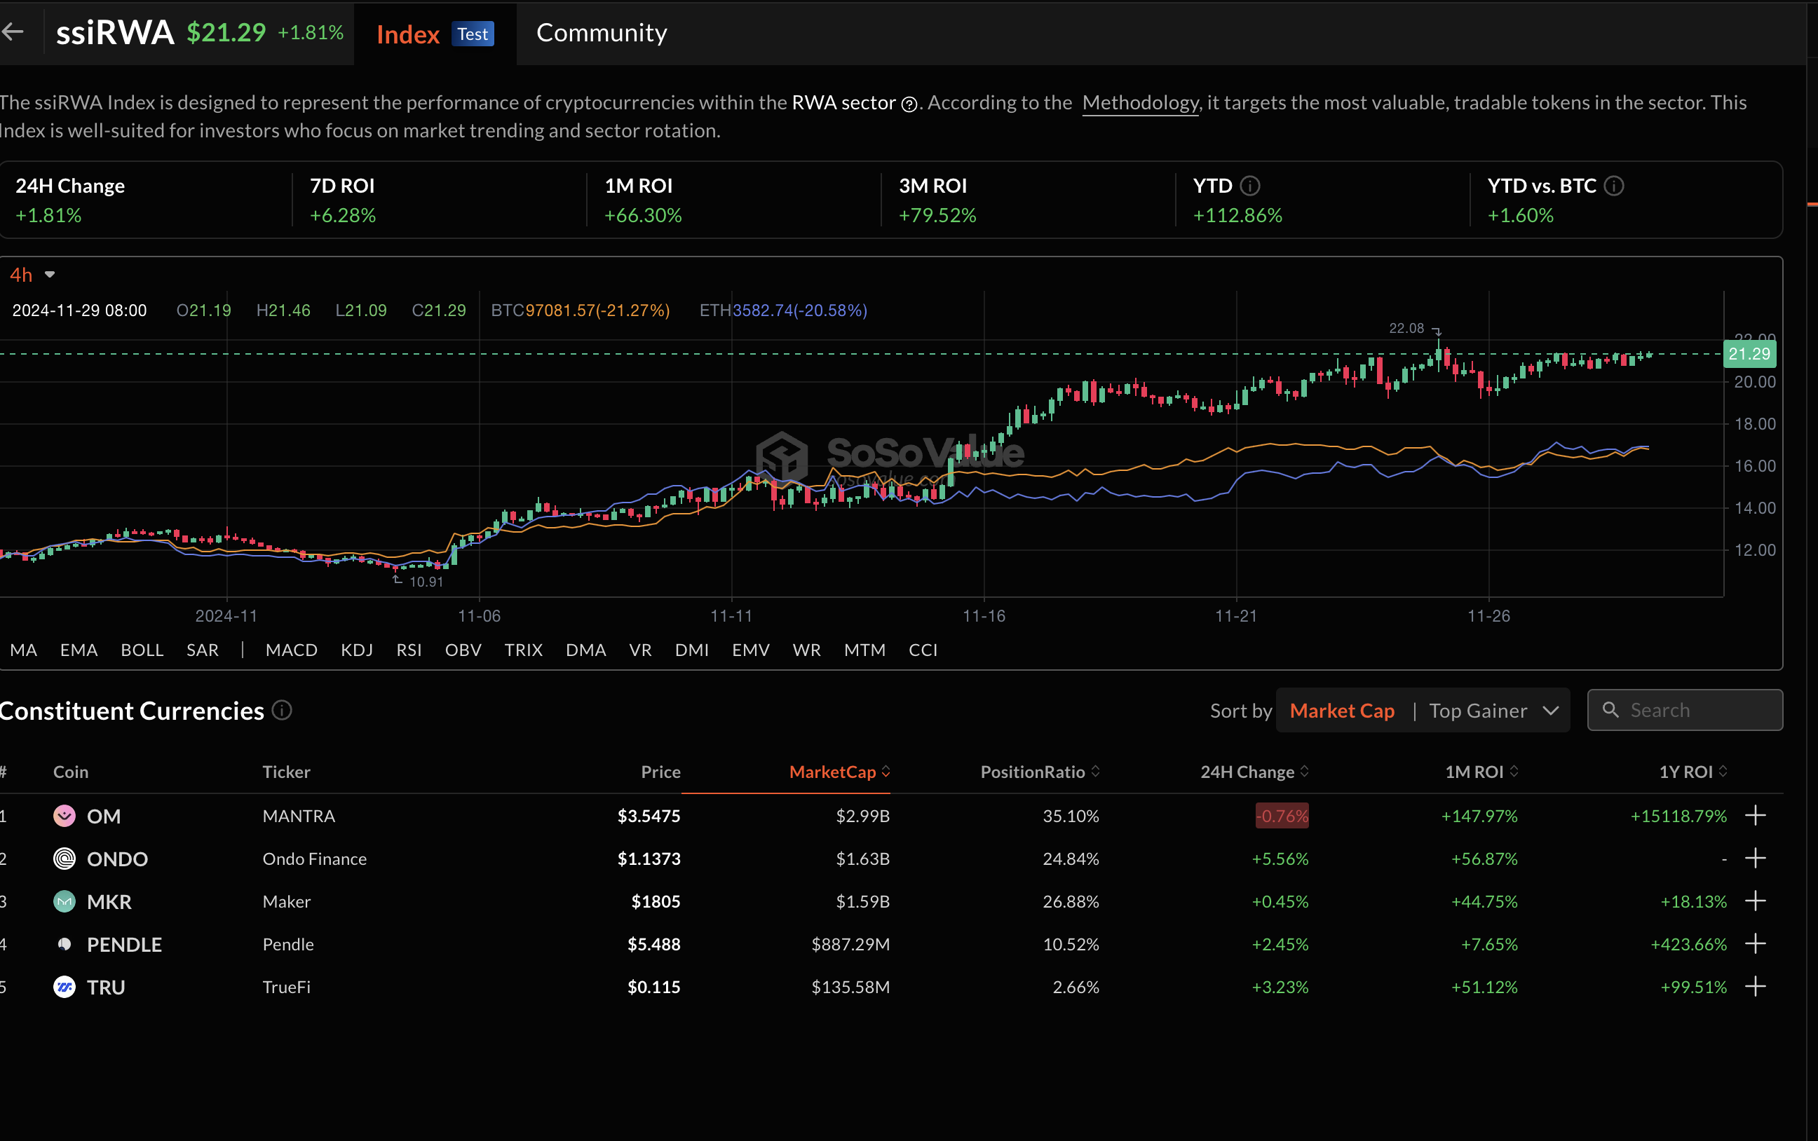Click the search magnifier icon
1818x1141 pixels.
(x=1612, y=710)
